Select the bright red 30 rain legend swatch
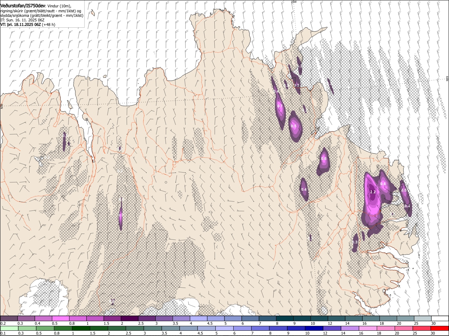The image size is (449, 336). click(440, 328)
